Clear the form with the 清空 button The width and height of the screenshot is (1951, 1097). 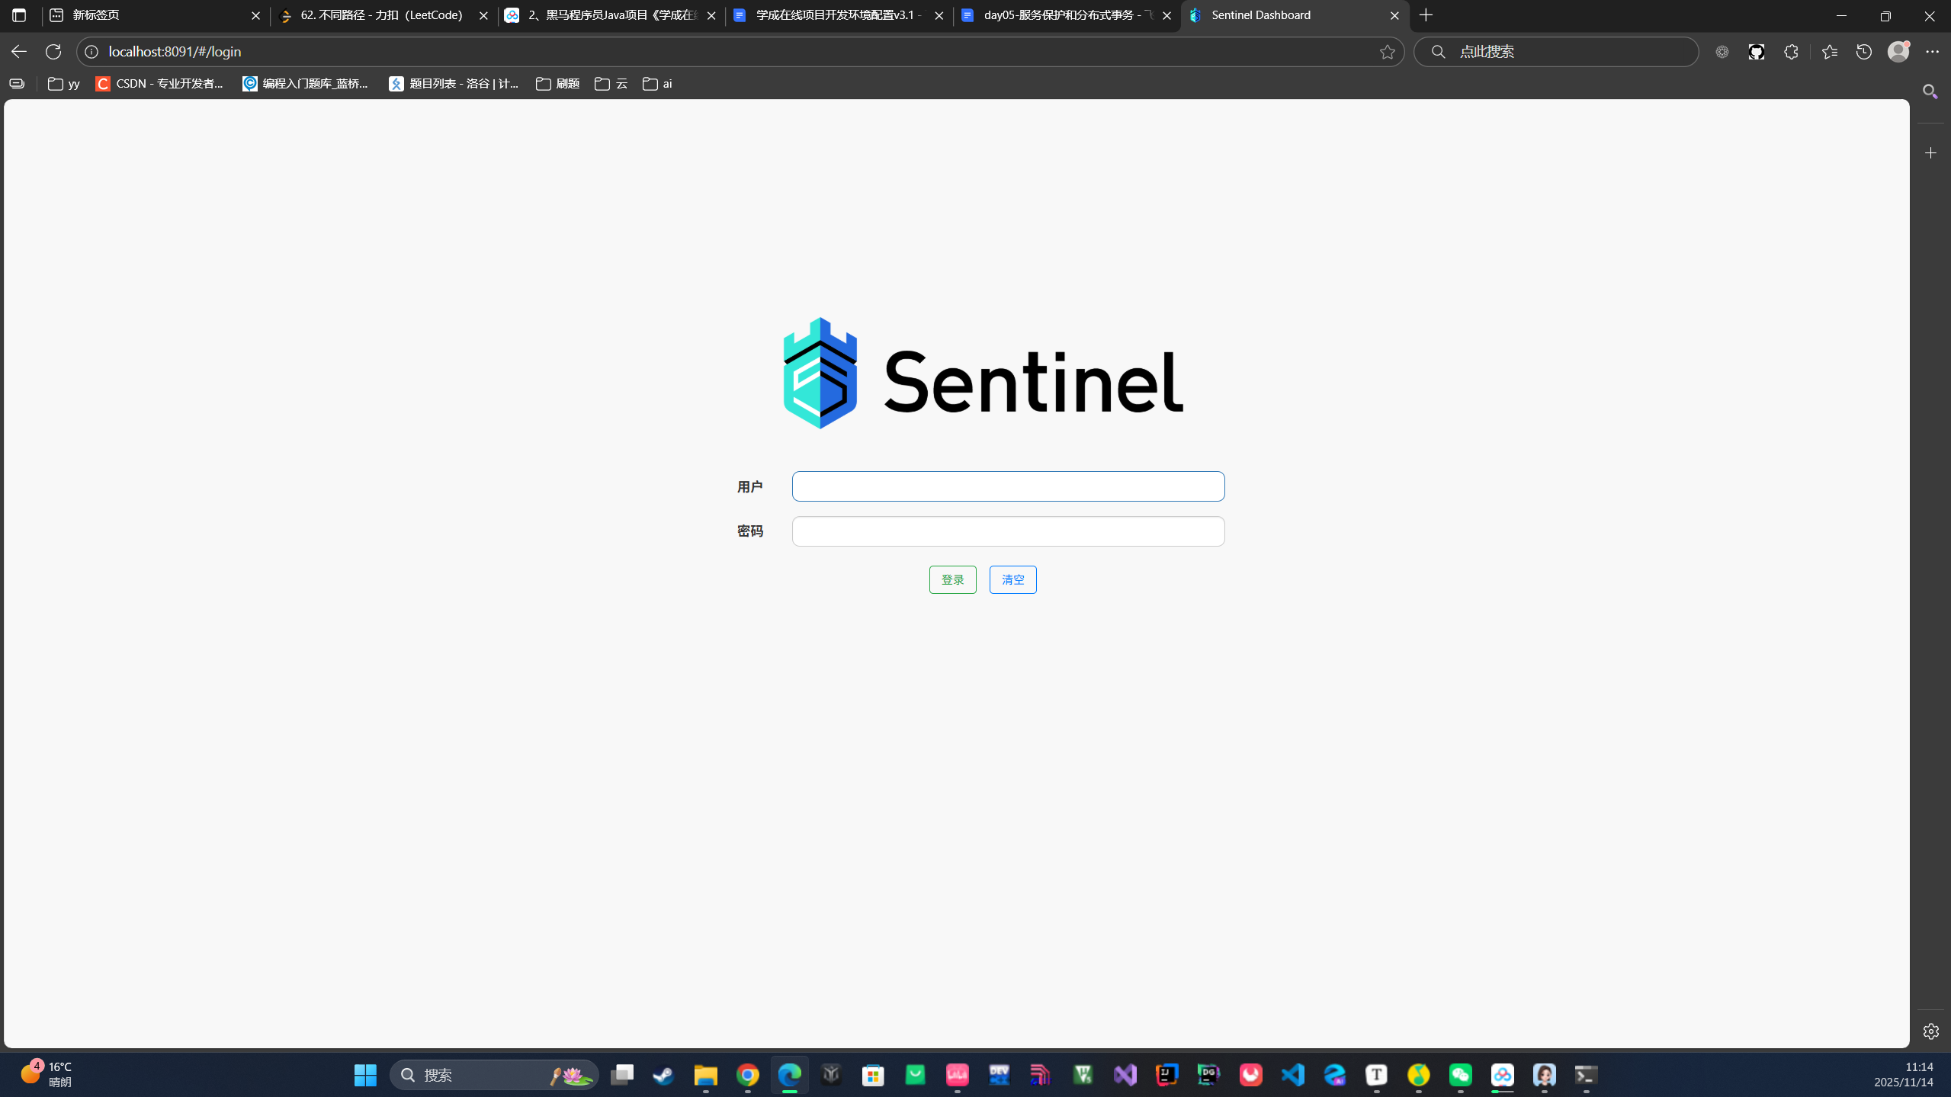pyautogui.click(x=1012, y=579)
